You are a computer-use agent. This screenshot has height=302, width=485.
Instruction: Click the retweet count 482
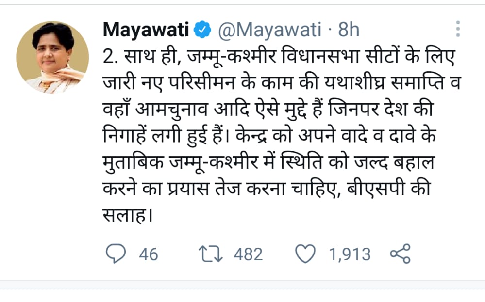[248, 254]
